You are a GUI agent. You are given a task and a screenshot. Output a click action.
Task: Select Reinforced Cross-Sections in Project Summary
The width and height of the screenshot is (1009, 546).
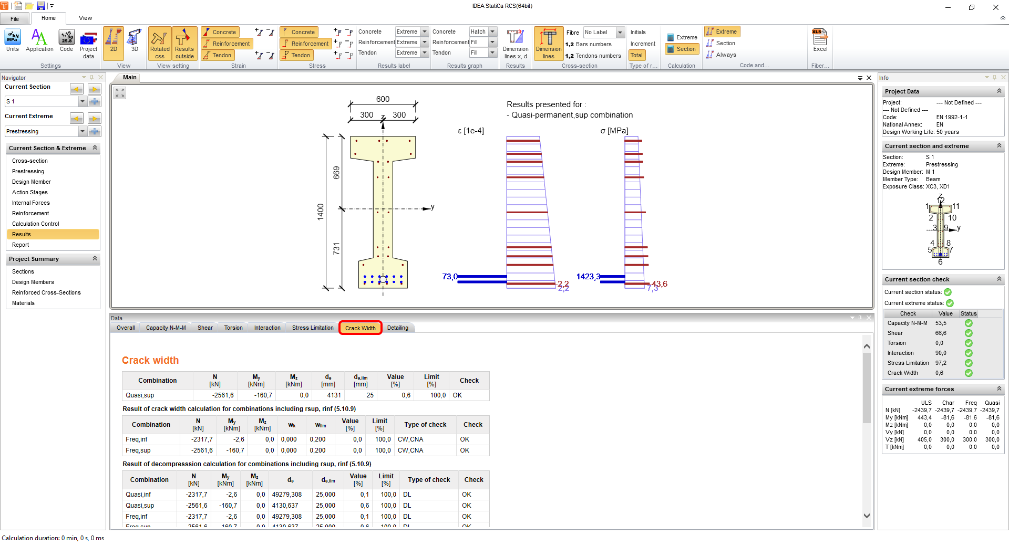point(46,292)
